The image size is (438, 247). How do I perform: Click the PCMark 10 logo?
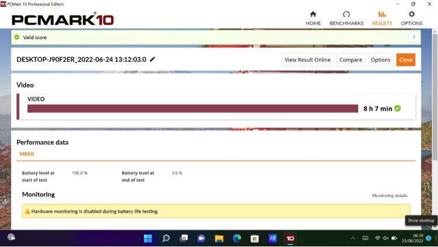click(62, 19)
